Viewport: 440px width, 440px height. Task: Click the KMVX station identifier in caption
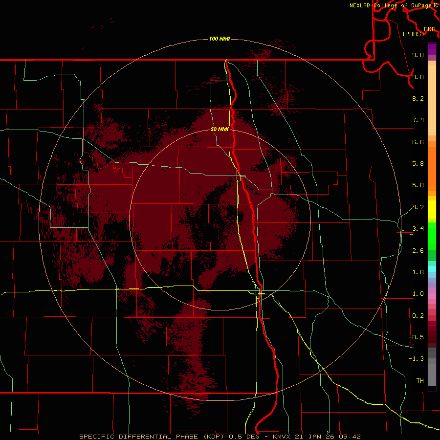pos(282,437)
